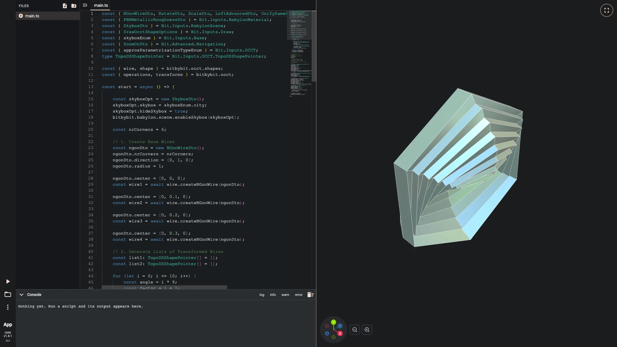Click the core v1.4.1 dev version label
This screenshot has height=347, width=617.
[x=8, y=336]
